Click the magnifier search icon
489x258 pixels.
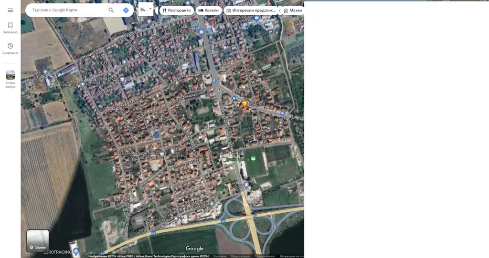(x=111, y=10)
